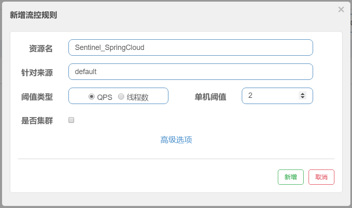
Task: Click the green 新增 button
Action: point(291,177)
